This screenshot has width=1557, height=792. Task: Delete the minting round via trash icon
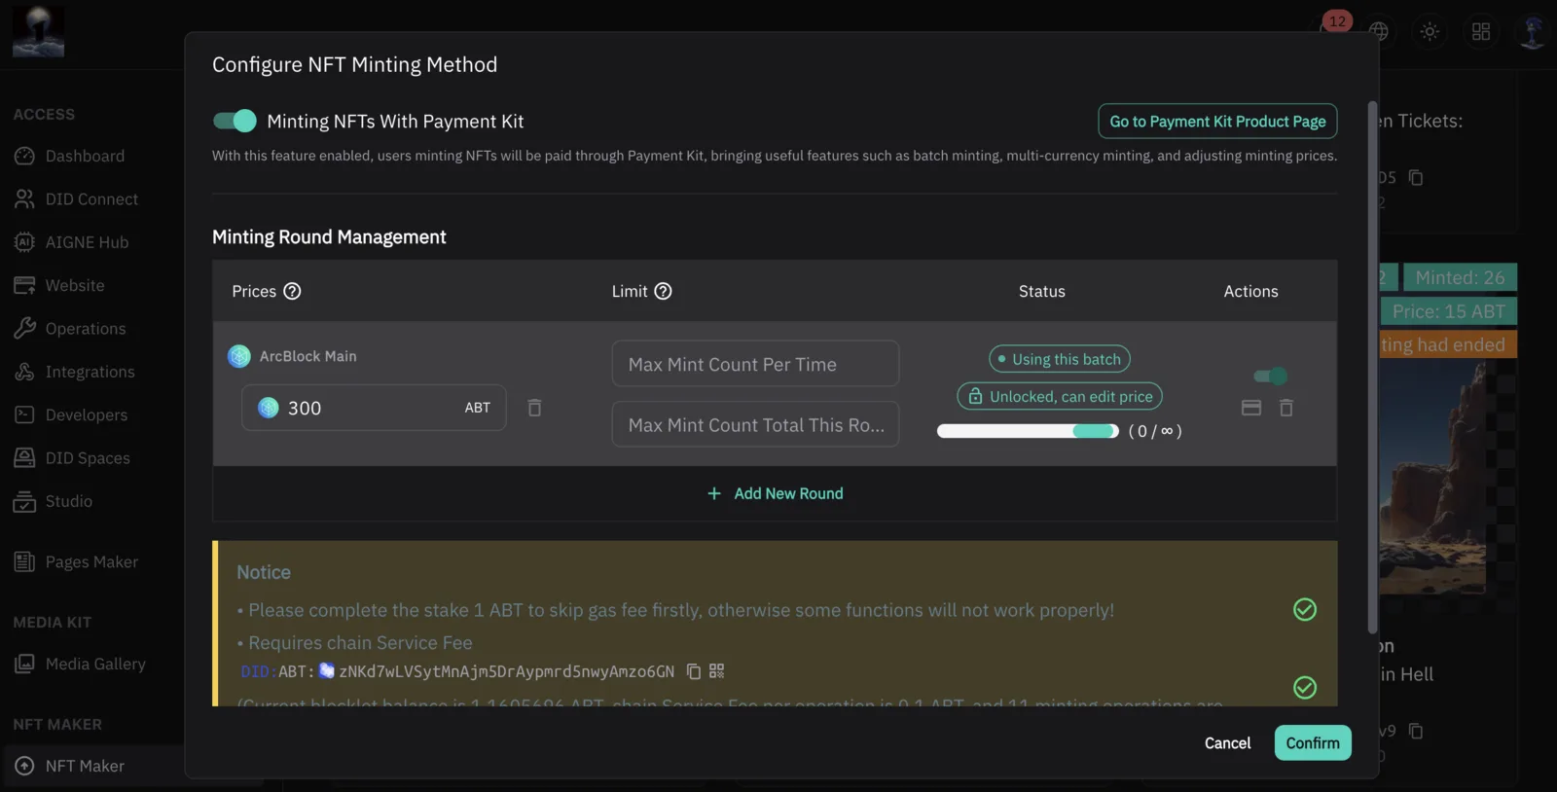(x=1286, y=408)
